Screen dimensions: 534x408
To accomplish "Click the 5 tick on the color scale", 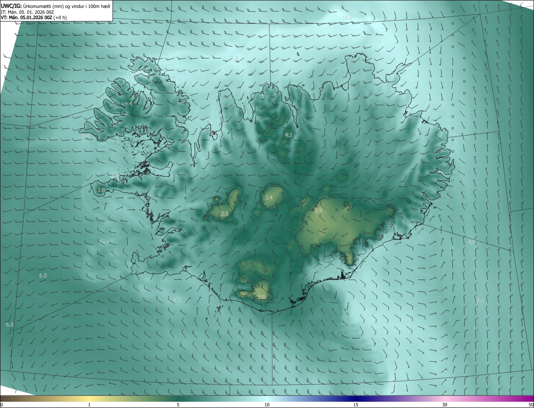I will click(178, 405).
